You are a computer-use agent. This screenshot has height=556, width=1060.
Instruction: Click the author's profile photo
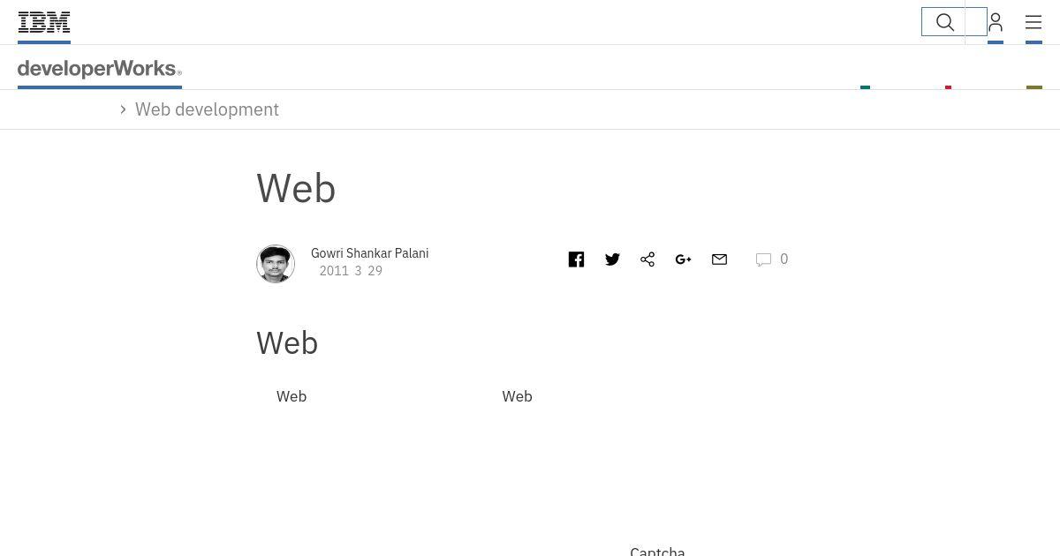[276, 264]
